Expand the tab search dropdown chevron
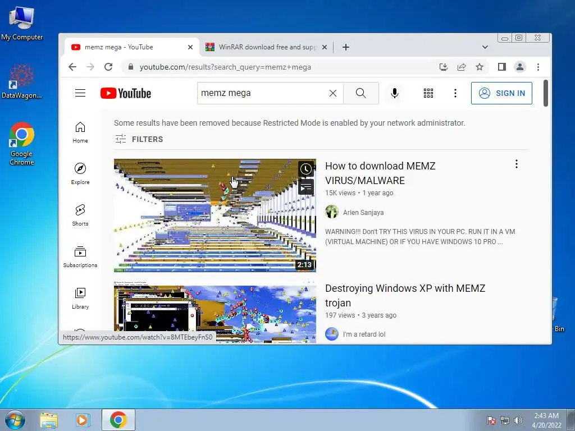575x431 pixels. (x=485, y=47)
